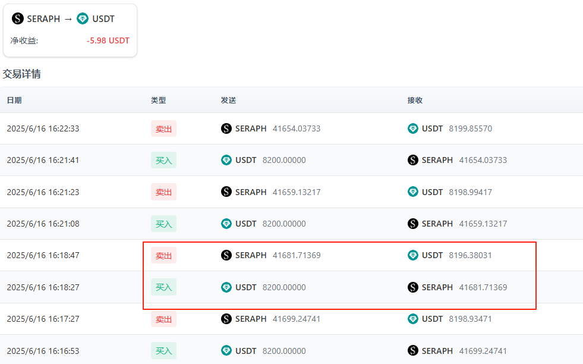The image size is (583, 364).
Task: Click SERAPH icon in 16:18:47 send cell
Action: pyautogui.click(x=226, y=255)
